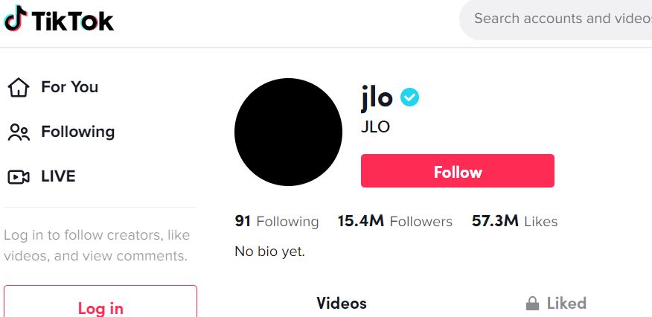Click the red Log in button
The image size is (652, 317).
coord(100,301)
